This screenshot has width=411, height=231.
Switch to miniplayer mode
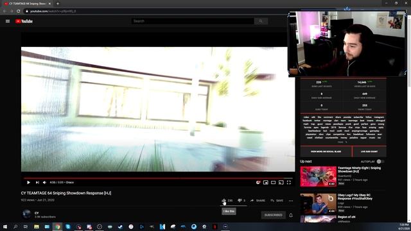pyautogui.click(x=265, y=182)
